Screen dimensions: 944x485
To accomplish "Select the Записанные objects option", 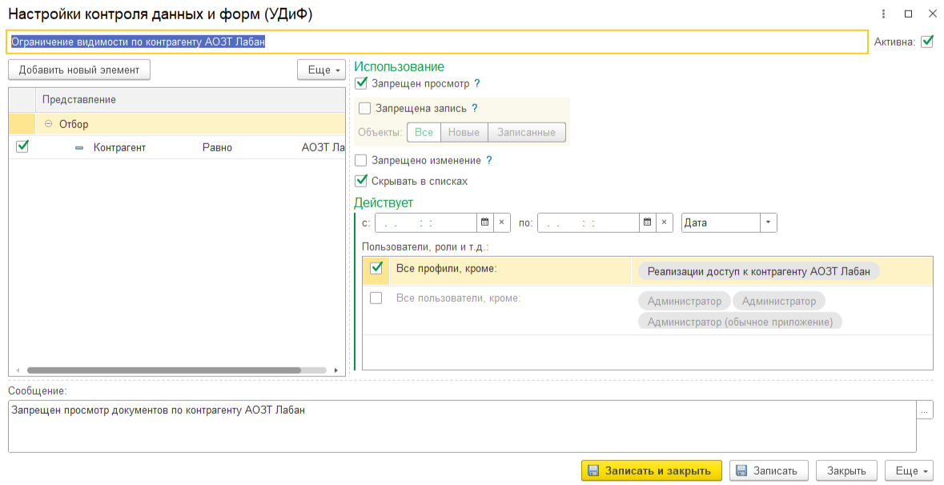I will click(x=526, y=132).
